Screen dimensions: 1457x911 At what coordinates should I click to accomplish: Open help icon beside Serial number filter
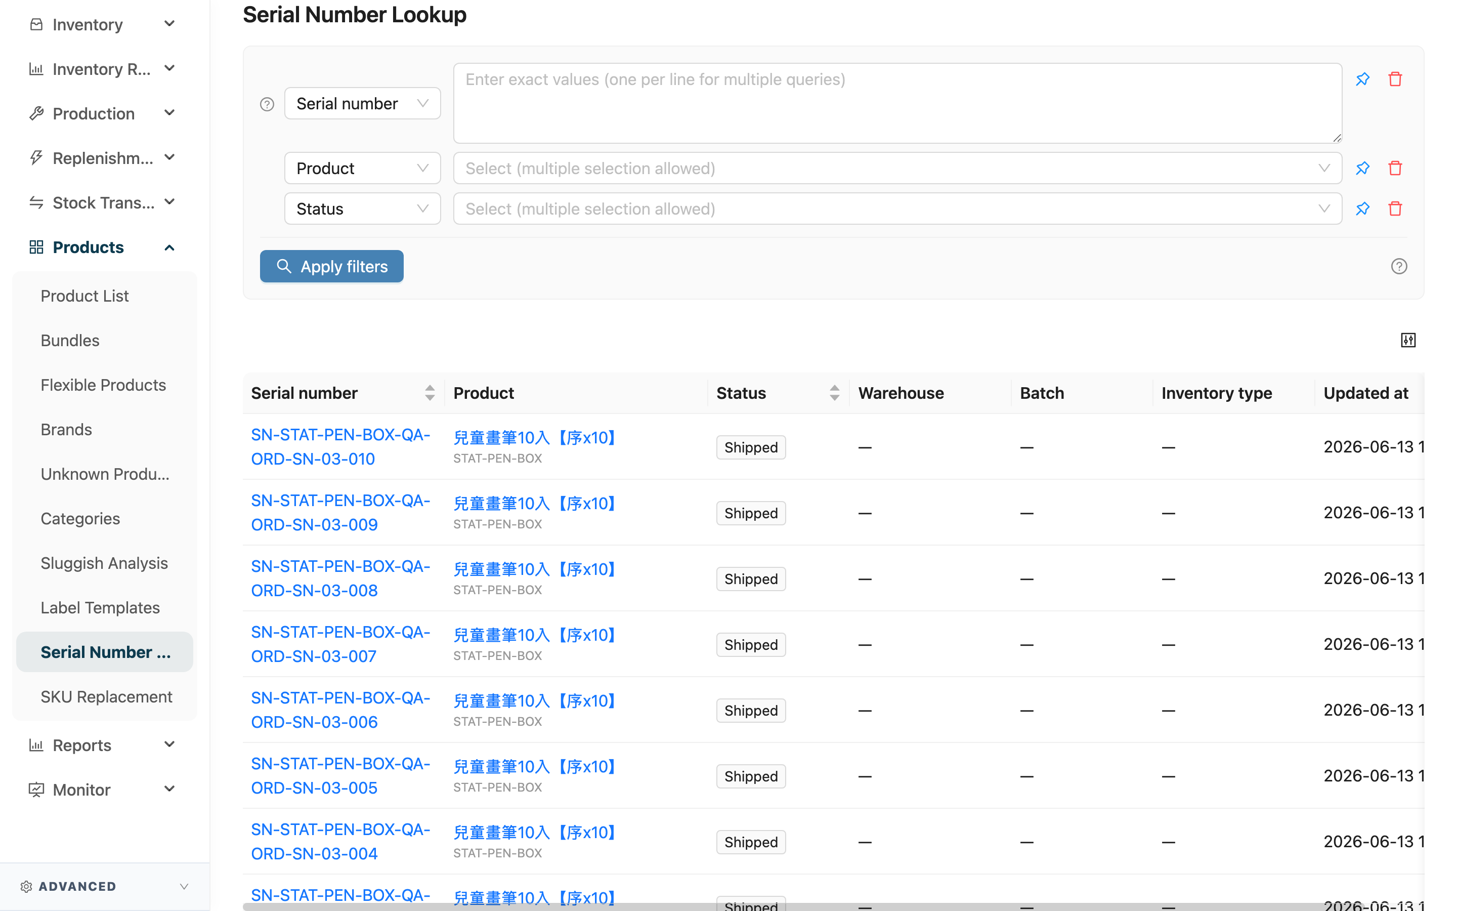pos(267,104)
